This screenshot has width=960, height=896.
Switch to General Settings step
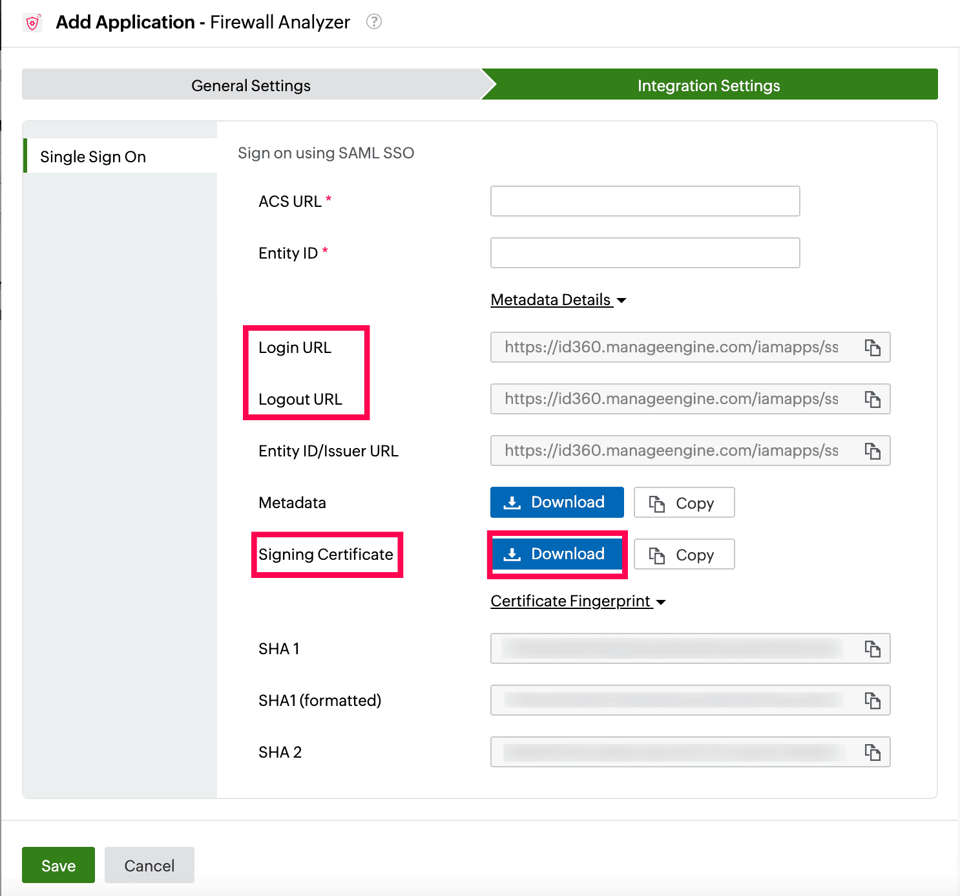point(251,85)
